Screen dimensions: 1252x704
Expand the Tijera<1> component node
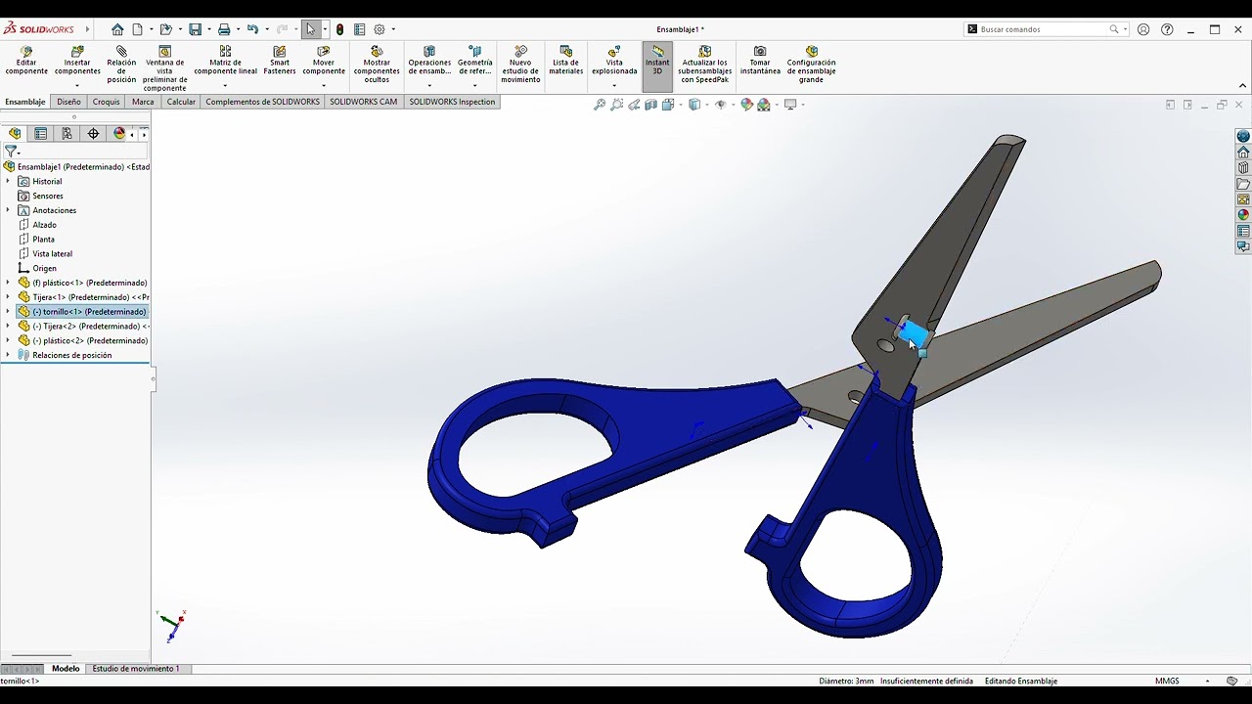click(8, 297)
